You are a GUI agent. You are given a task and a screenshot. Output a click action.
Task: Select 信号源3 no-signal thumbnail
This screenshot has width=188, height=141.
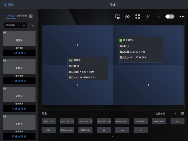19,94
